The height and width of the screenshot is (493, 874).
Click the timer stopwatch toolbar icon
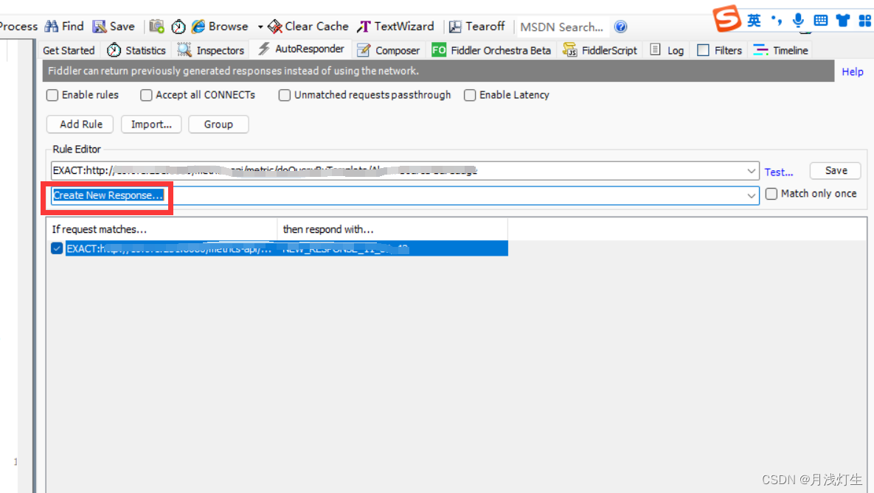178,27
